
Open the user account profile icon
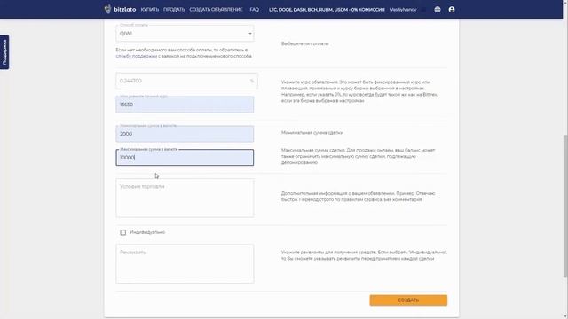tap(452, 10)
